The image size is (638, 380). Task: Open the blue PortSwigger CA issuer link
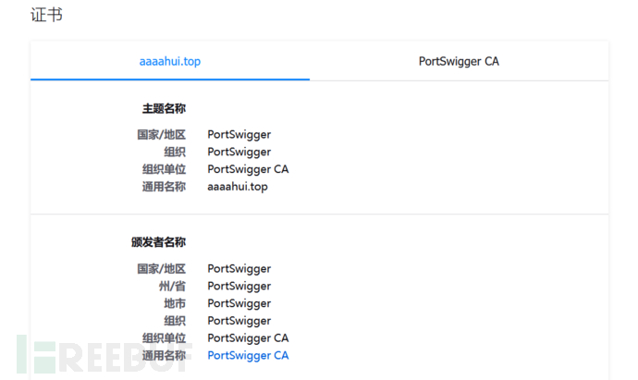click(248, 355)
